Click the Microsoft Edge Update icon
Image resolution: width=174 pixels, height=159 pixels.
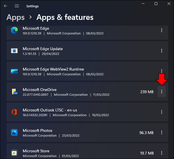click(x=14, y=51)
